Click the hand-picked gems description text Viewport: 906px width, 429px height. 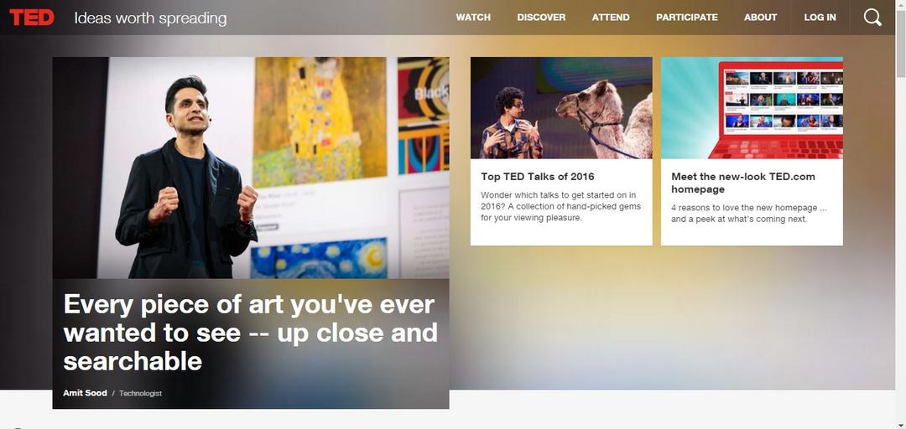click(560, 206)
